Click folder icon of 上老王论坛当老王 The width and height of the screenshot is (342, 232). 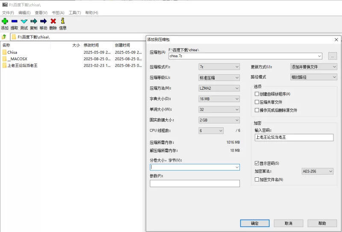(x=4, y=65)
